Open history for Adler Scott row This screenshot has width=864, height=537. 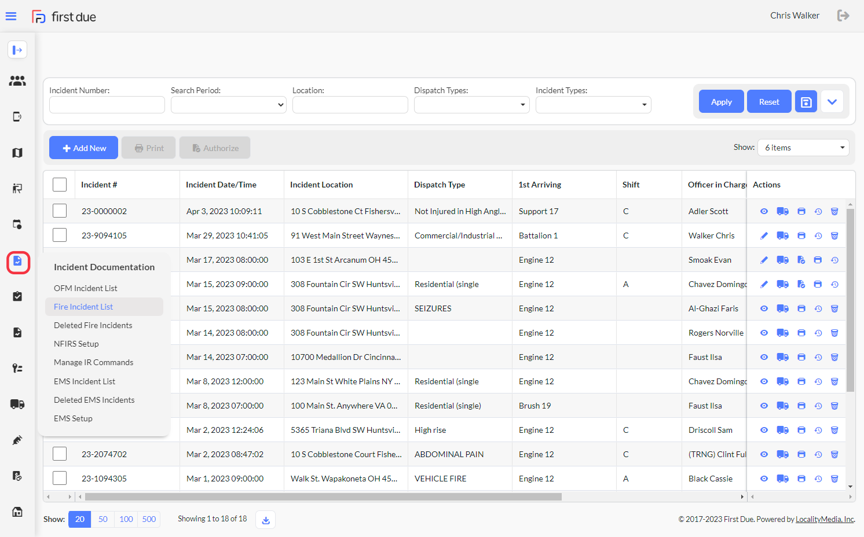tap(818, 211)
